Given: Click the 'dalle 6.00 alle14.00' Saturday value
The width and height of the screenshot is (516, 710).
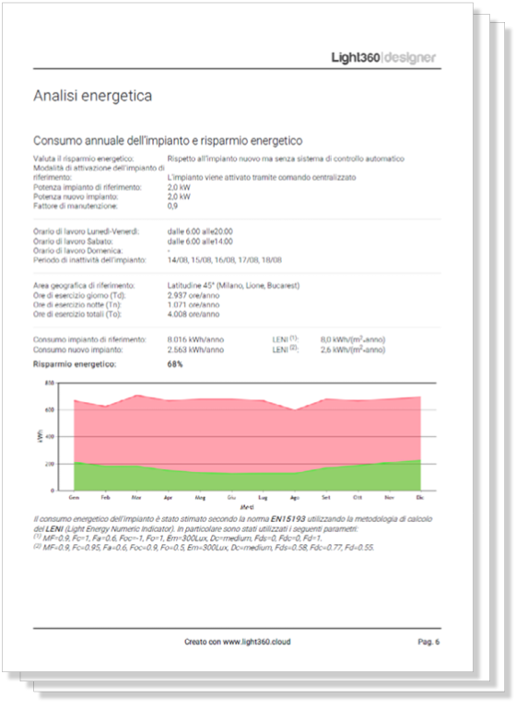Looking at the screenshot, I should point(200,242).
